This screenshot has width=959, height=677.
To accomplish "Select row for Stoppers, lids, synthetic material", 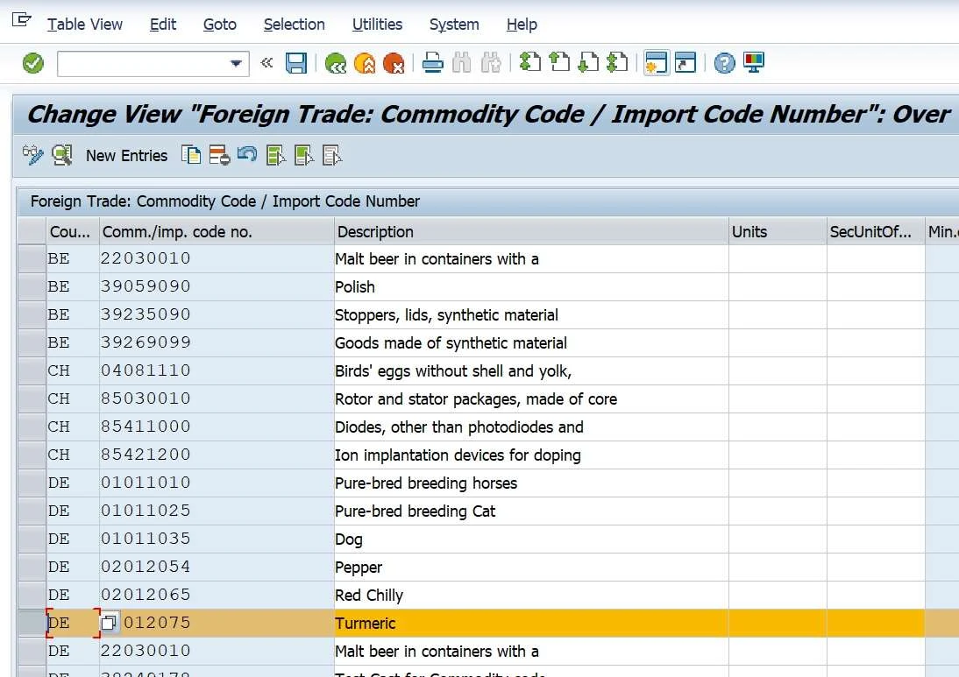I will [x=32, y=315].
